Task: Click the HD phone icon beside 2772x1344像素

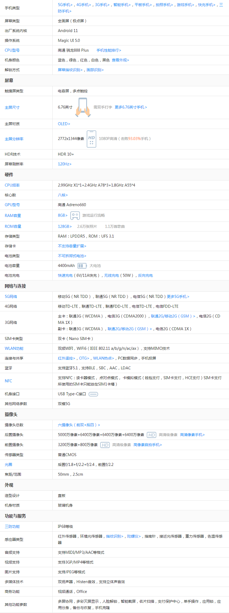Action: coord(91,139)
